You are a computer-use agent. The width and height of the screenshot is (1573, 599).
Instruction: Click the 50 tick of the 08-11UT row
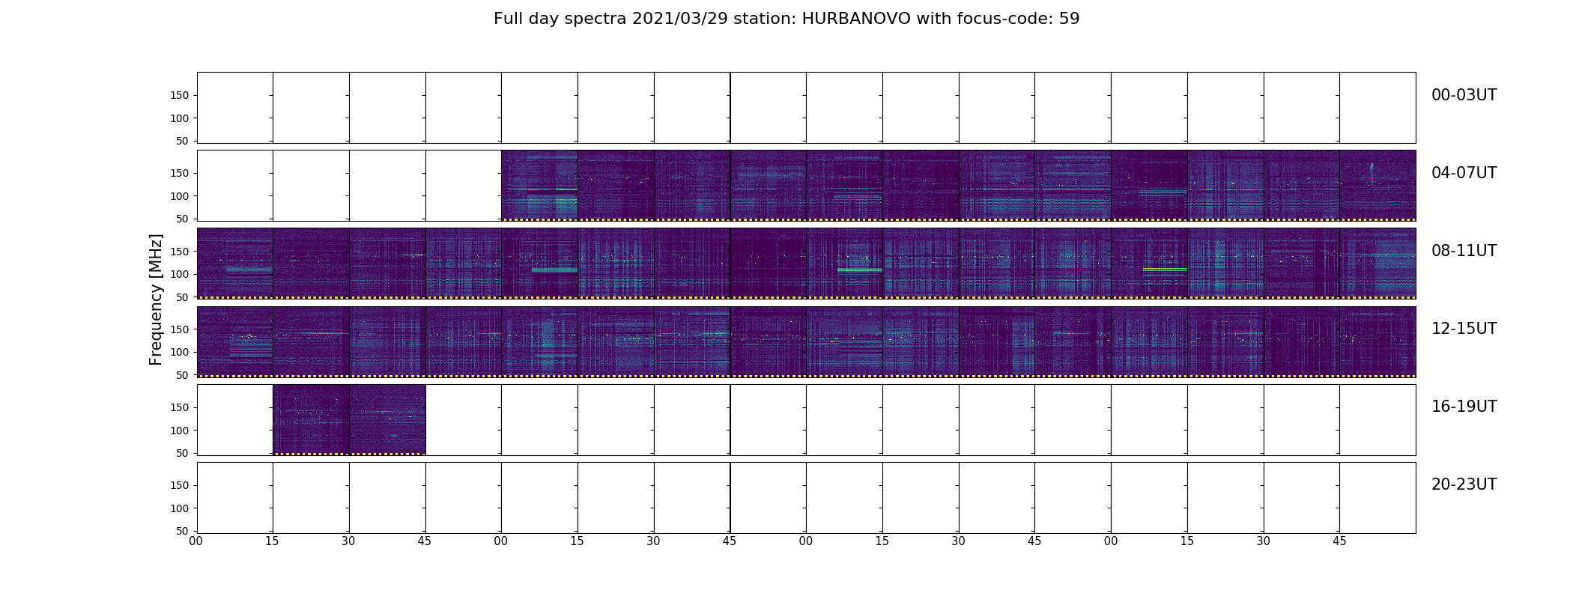coord(183,297)
